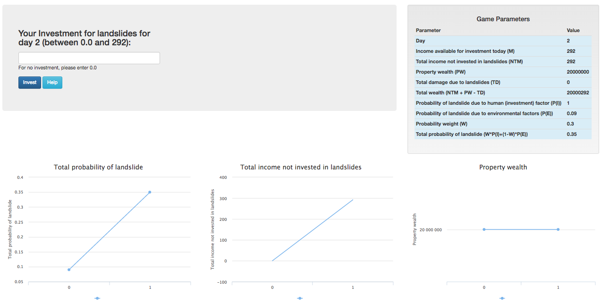Select the 0.09 data point in probability chart
Image resolution: width=602 pixels, height=303 pixels.
(69, 269)
